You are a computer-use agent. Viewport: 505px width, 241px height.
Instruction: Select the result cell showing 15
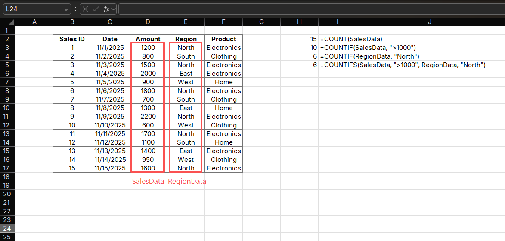pos(300,39)
